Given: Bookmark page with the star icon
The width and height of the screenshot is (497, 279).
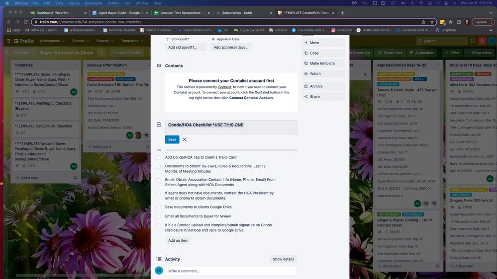Looking at the screenshot, I should pos(432,22).
